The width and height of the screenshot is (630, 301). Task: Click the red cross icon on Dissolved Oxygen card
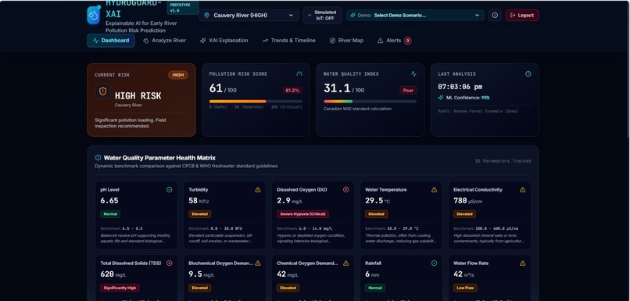pos(346,190)
